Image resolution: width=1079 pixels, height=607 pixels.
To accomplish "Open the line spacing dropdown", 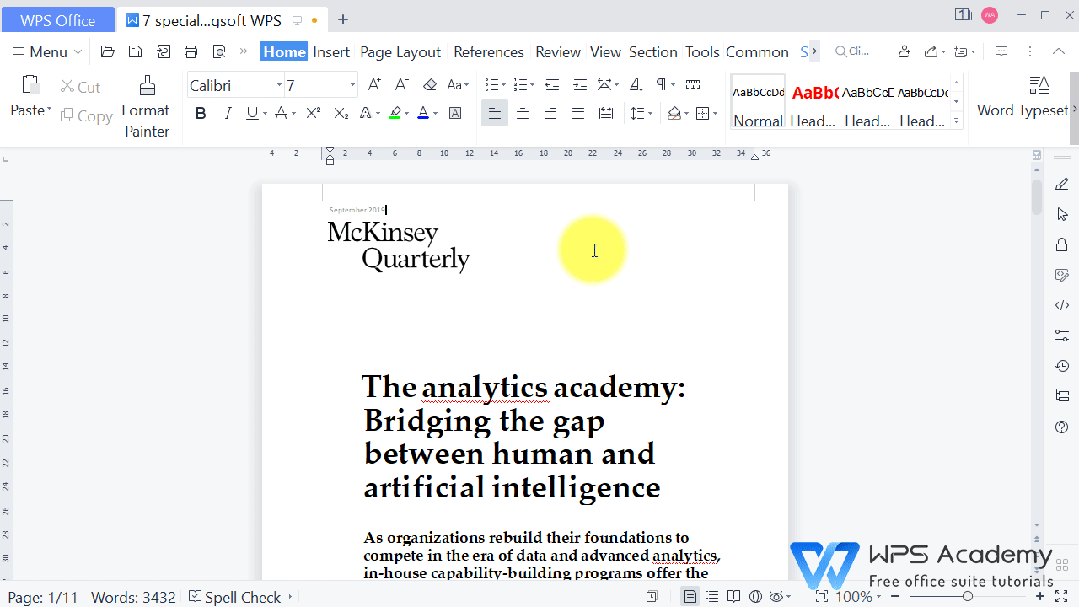I will click(649, 114).
